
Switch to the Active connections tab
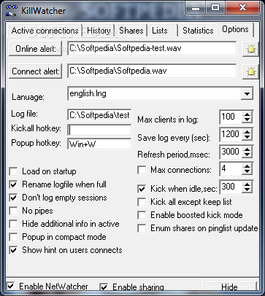tap(45, 31)
